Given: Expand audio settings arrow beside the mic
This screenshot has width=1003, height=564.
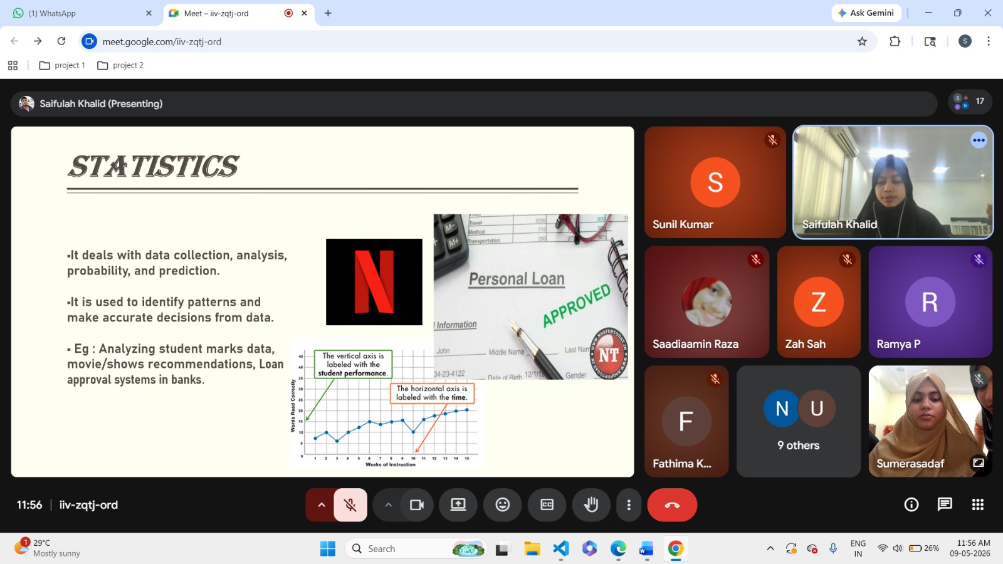Looking at the screenshot, I should tap(321, 505).
